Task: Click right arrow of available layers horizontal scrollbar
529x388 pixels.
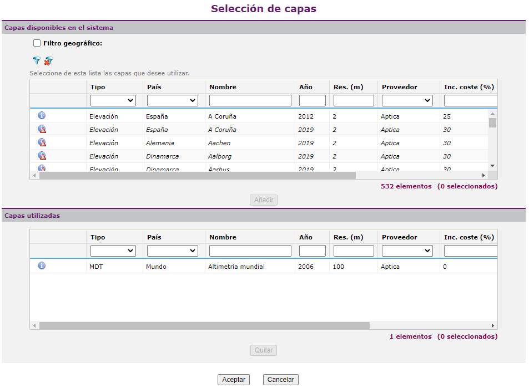Action: 483,176
